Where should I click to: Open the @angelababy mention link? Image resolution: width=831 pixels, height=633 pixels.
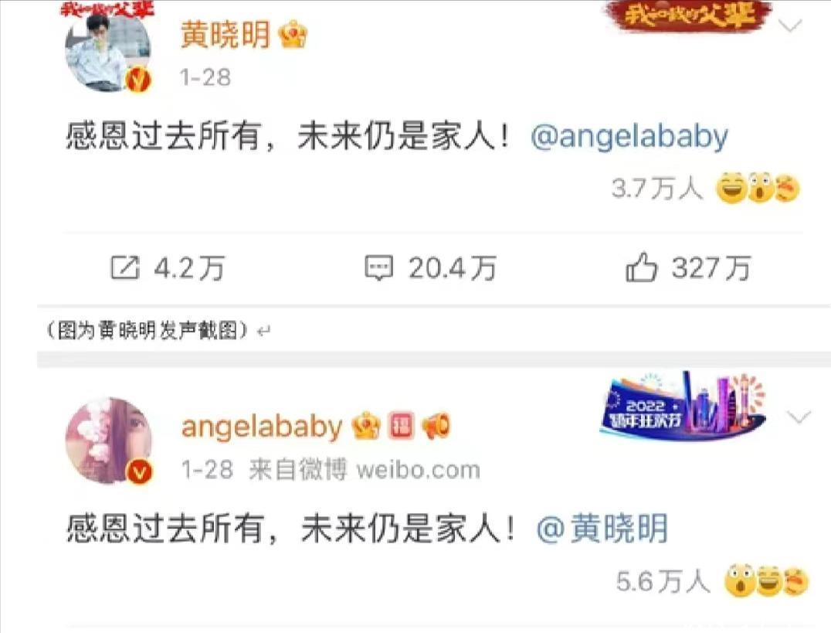point(629,136)
